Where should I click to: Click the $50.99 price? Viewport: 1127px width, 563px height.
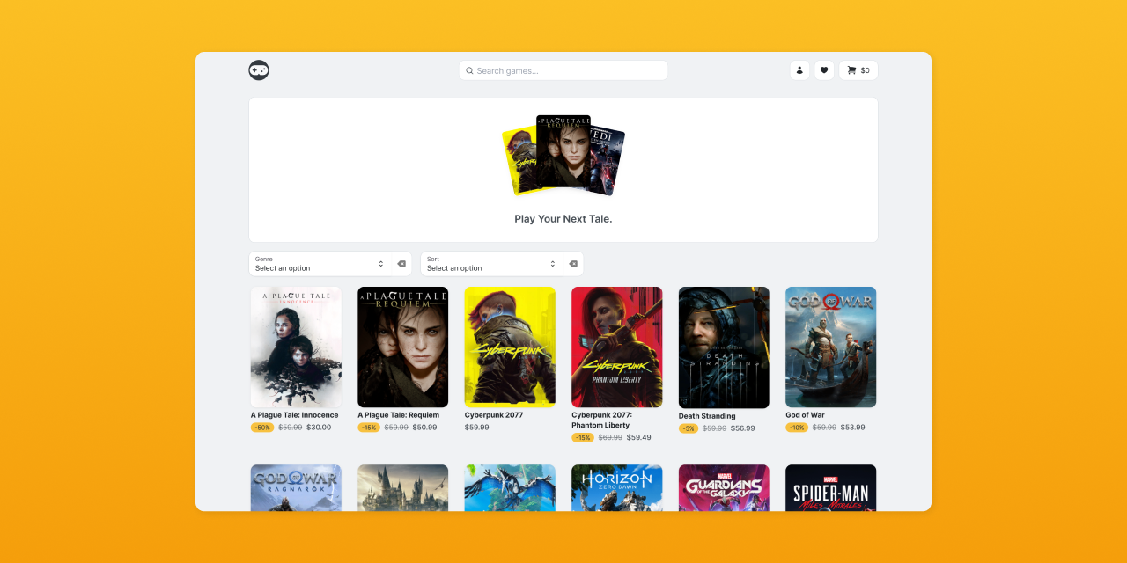tap(424, 428)
